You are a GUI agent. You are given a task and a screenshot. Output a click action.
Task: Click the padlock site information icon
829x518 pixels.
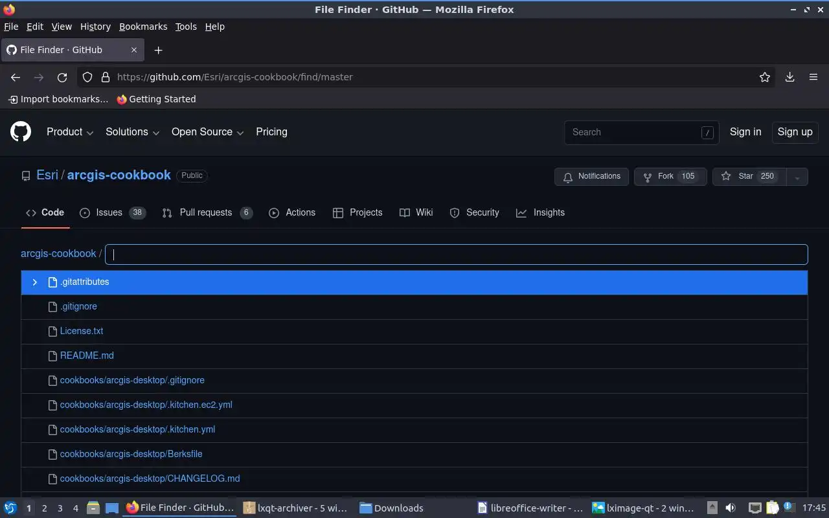[x=106, y=77]
